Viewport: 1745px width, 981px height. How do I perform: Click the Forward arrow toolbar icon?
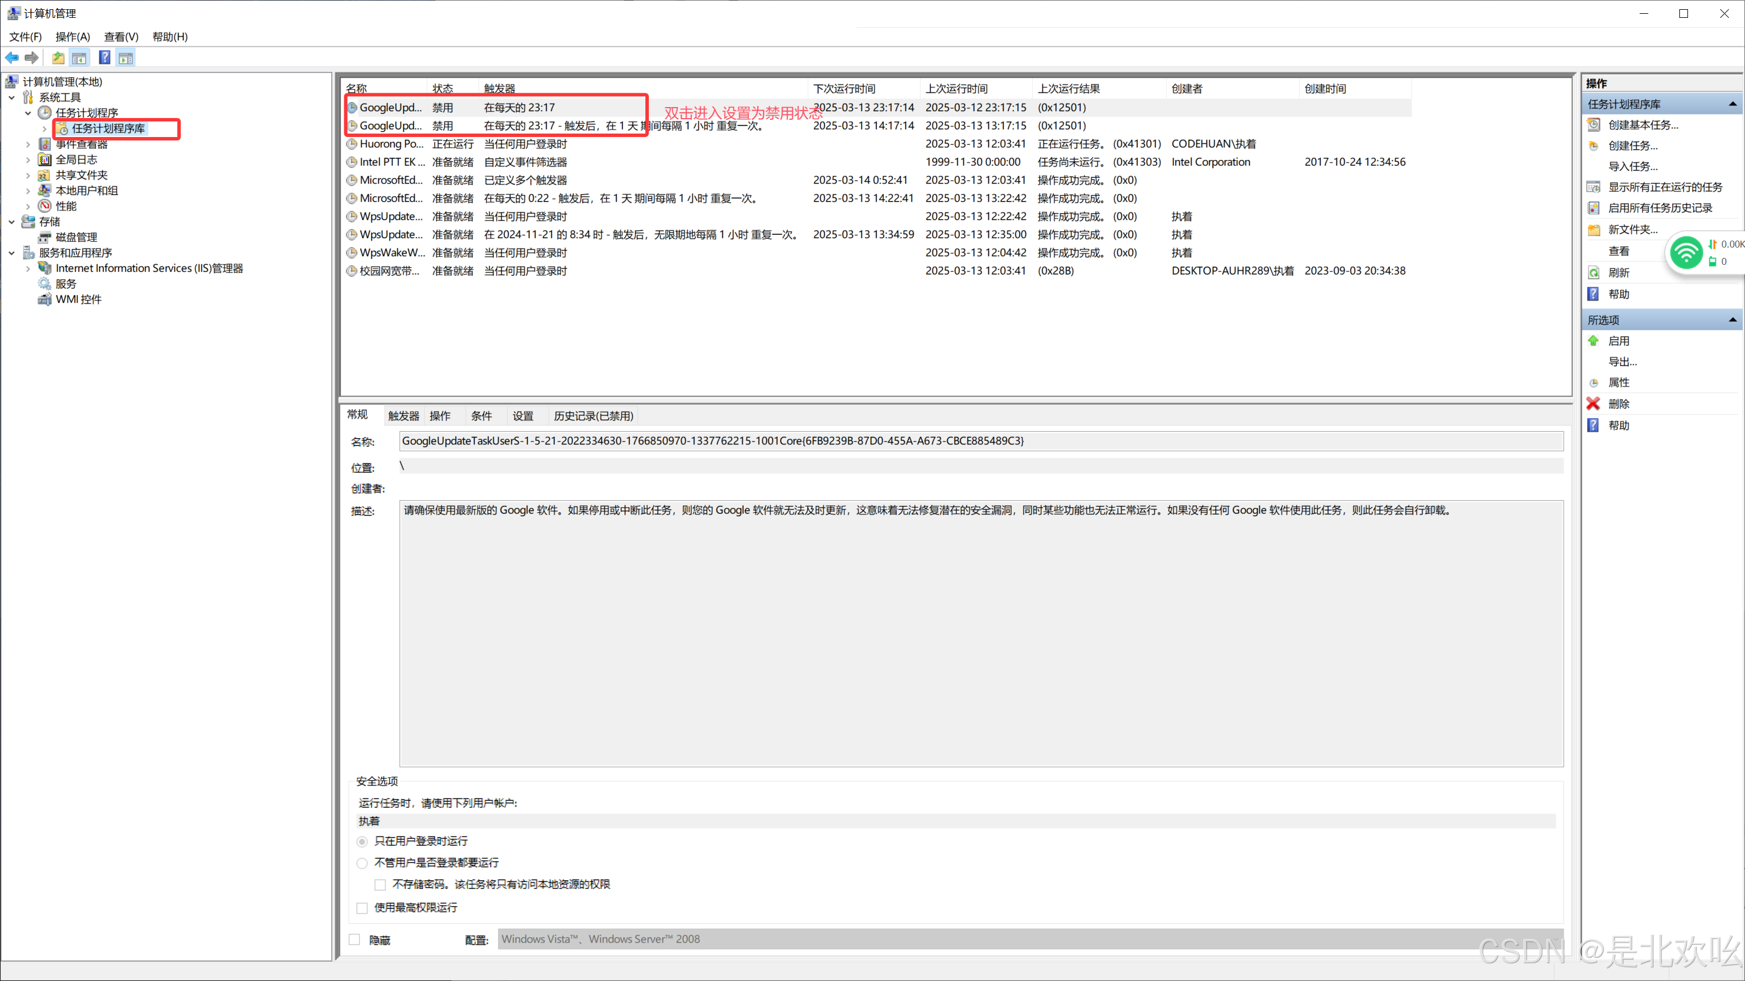click(x=31, y=58)
